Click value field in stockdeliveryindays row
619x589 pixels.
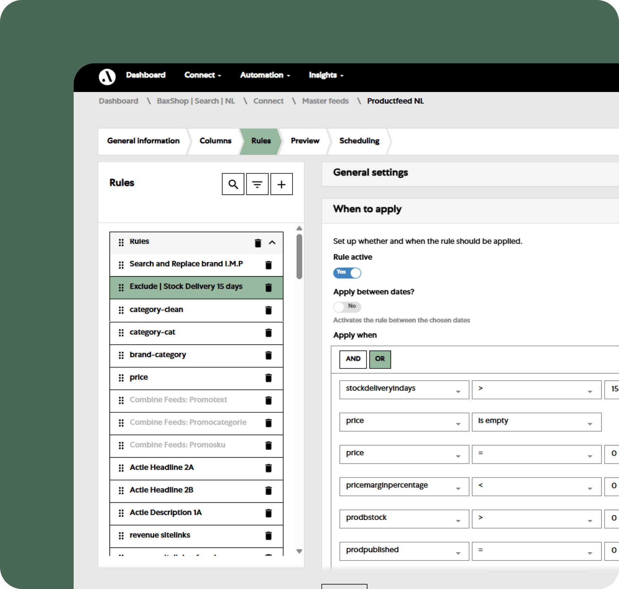(x=612, y=390)
